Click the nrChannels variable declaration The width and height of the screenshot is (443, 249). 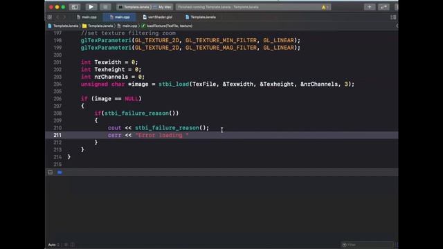111,77
